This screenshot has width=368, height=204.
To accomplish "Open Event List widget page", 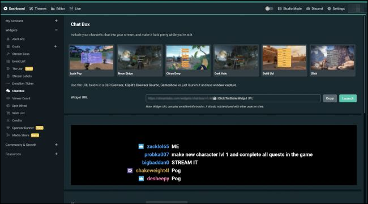I will click(19, 62).
